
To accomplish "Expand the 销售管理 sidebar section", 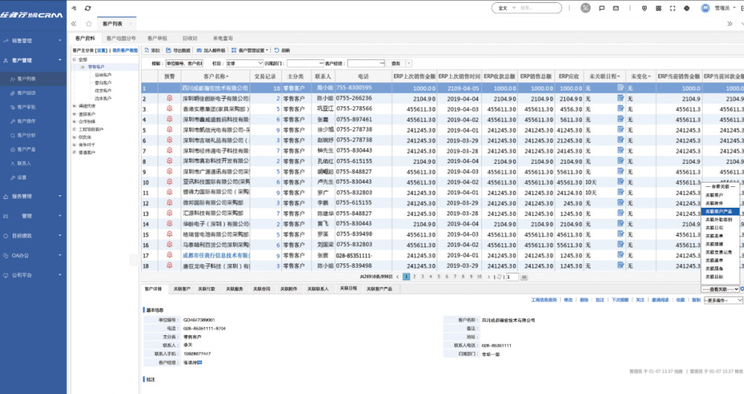I will click(32, 41).
